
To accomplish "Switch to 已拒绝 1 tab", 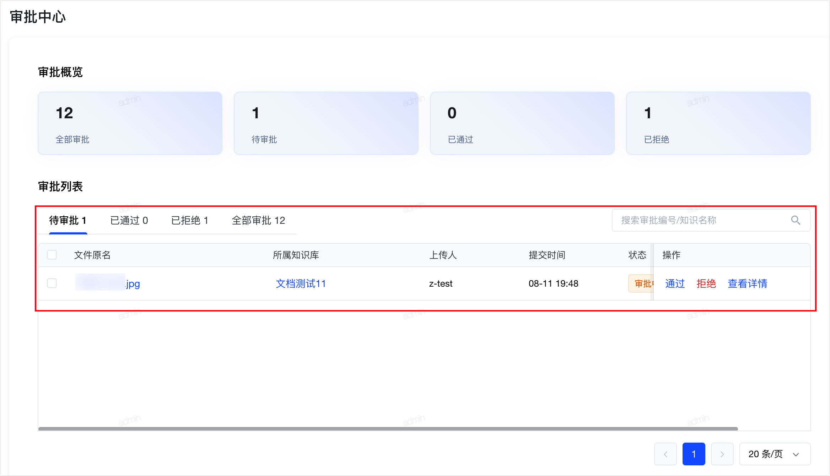I will click(x=189, y=221).
